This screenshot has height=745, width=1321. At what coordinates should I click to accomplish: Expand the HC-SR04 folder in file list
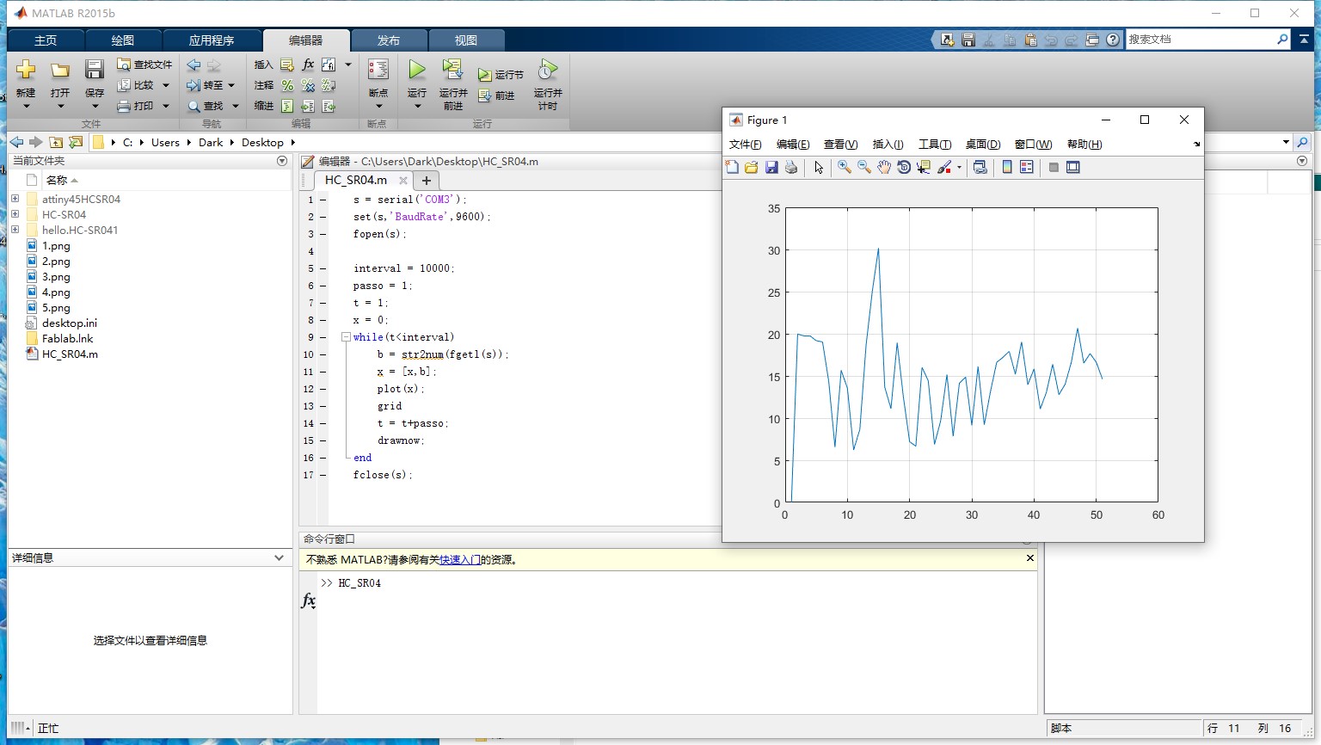[x=15, y=214]
